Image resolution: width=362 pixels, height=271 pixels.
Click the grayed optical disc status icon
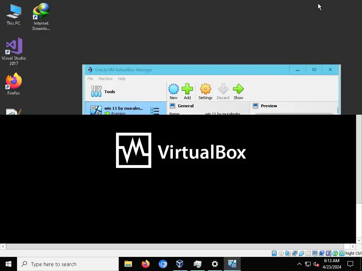point(281,253)
